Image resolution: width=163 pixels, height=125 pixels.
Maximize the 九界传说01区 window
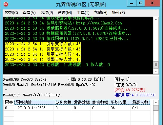point(140,3)
